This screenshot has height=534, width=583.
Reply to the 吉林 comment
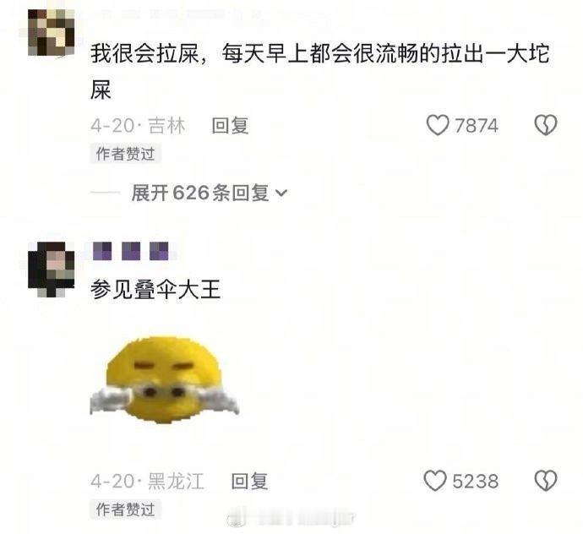coord(230,125)
